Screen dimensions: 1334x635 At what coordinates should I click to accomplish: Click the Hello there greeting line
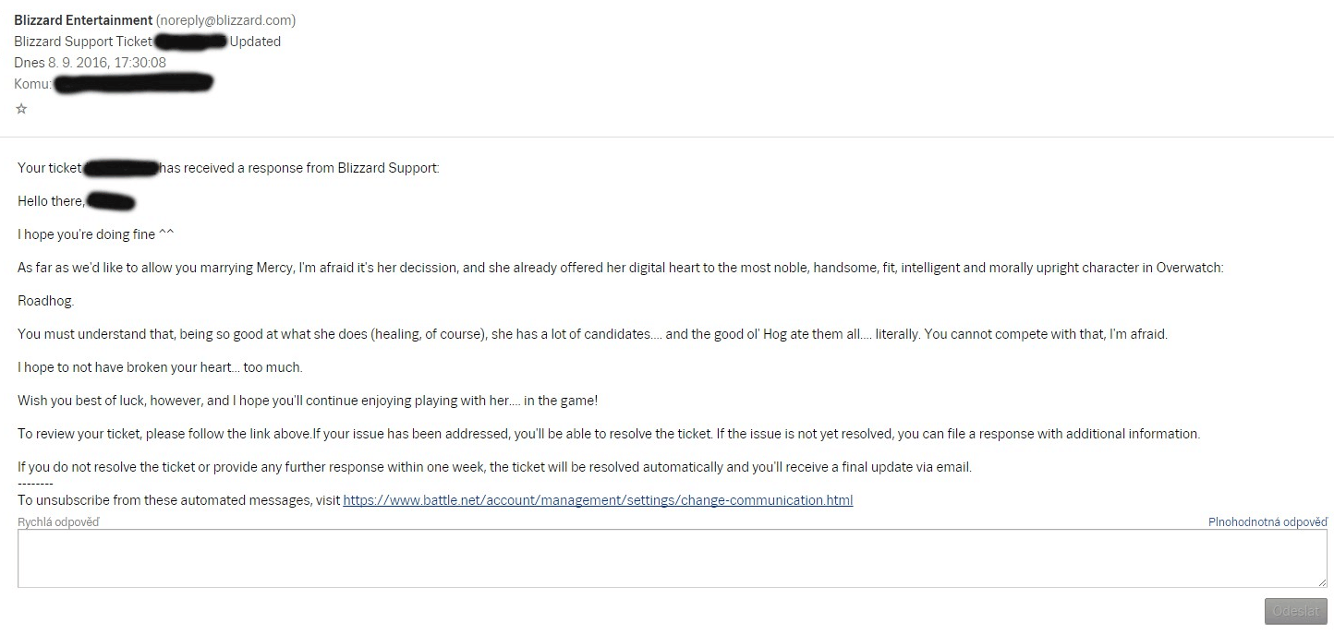[51, 201]
